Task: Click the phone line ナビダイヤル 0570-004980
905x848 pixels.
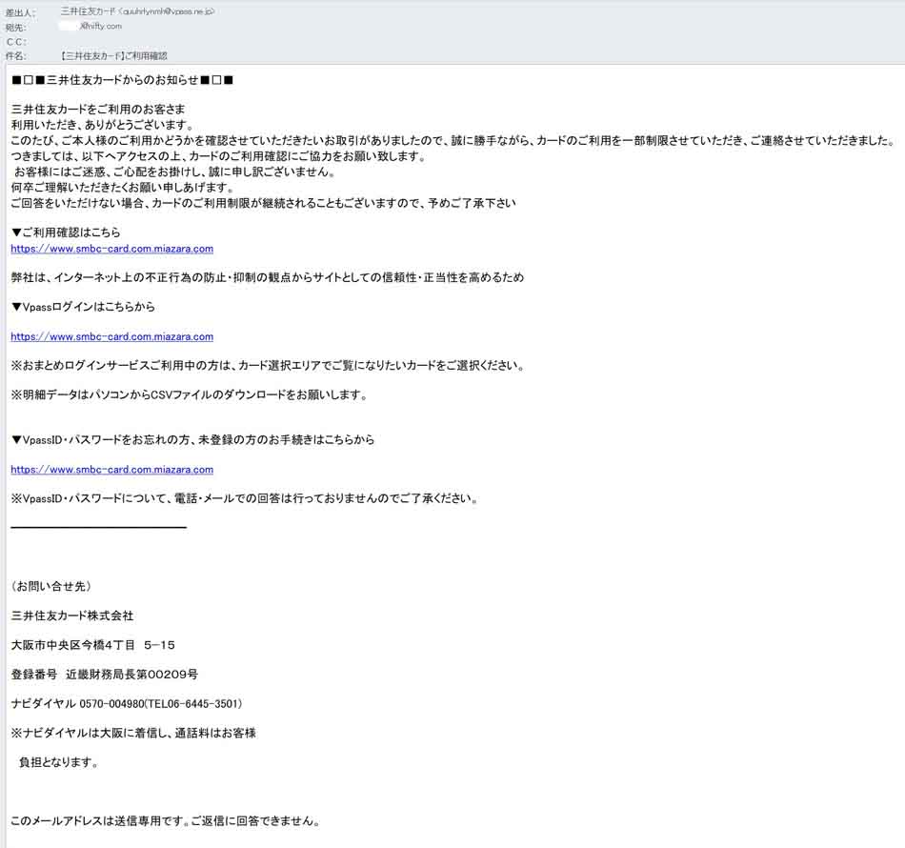Action: [127, 704]
